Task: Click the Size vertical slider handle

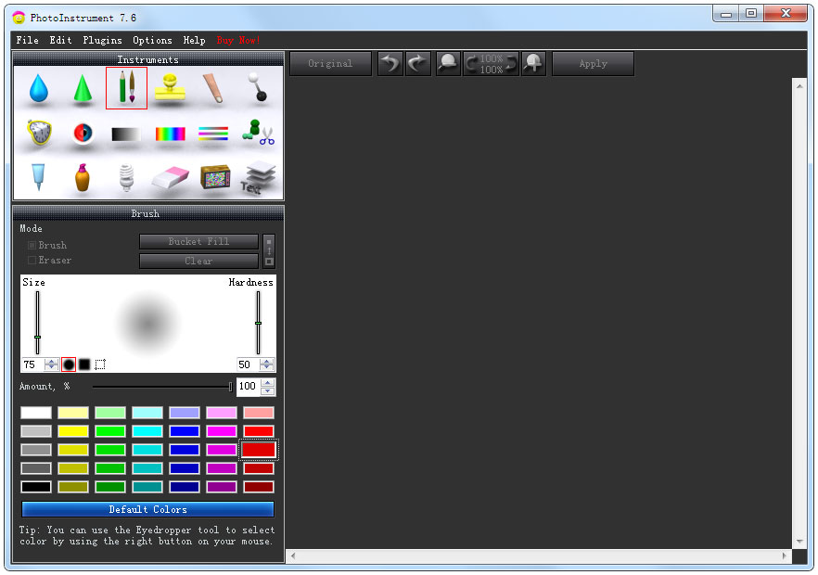Action: click(37, 337)
